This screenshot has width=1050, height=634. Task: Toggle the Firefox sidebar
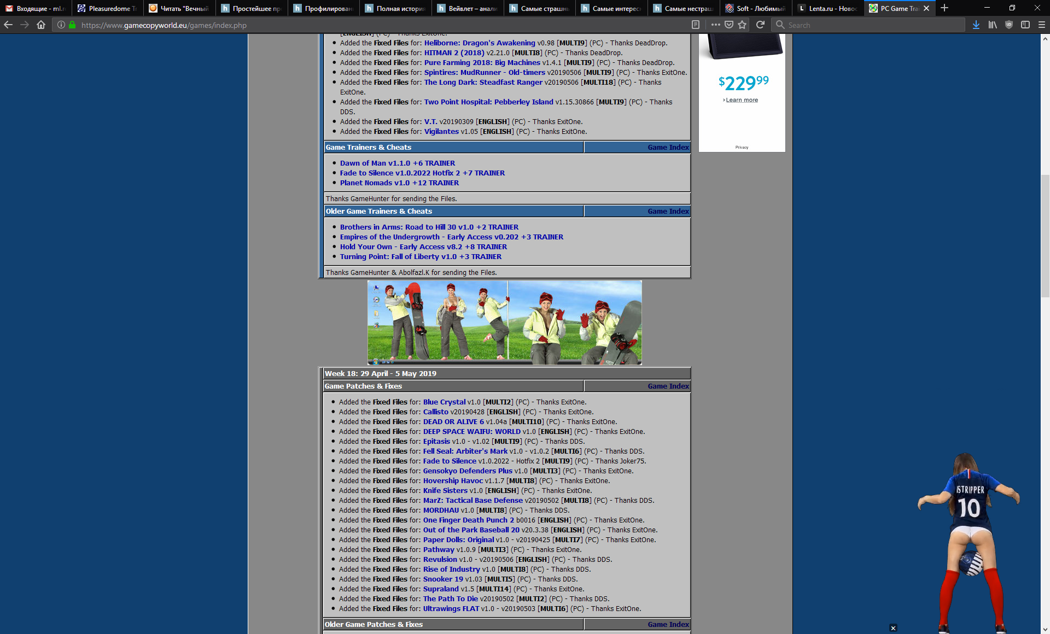(1025, 25)
